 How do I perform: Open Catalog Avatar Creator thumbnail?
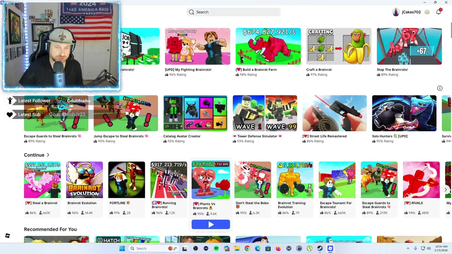(x=195, y=113)
